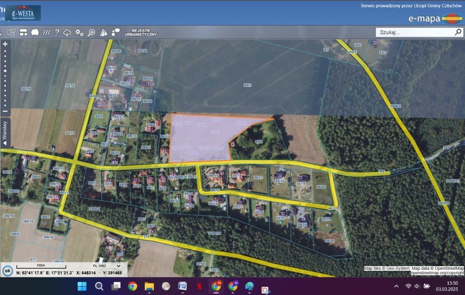Click the user comment bubble icon
Viewport: 465px width, 295px height.
[x=116, y=33]
